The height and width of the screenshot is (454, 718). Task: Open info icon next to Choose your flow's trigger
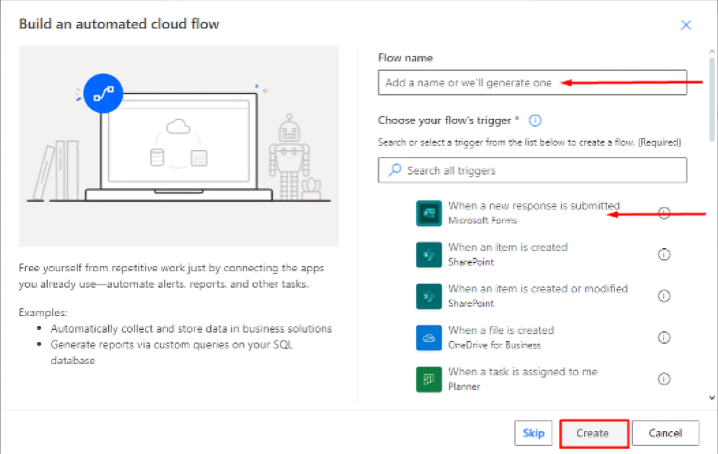coord(535,120)
